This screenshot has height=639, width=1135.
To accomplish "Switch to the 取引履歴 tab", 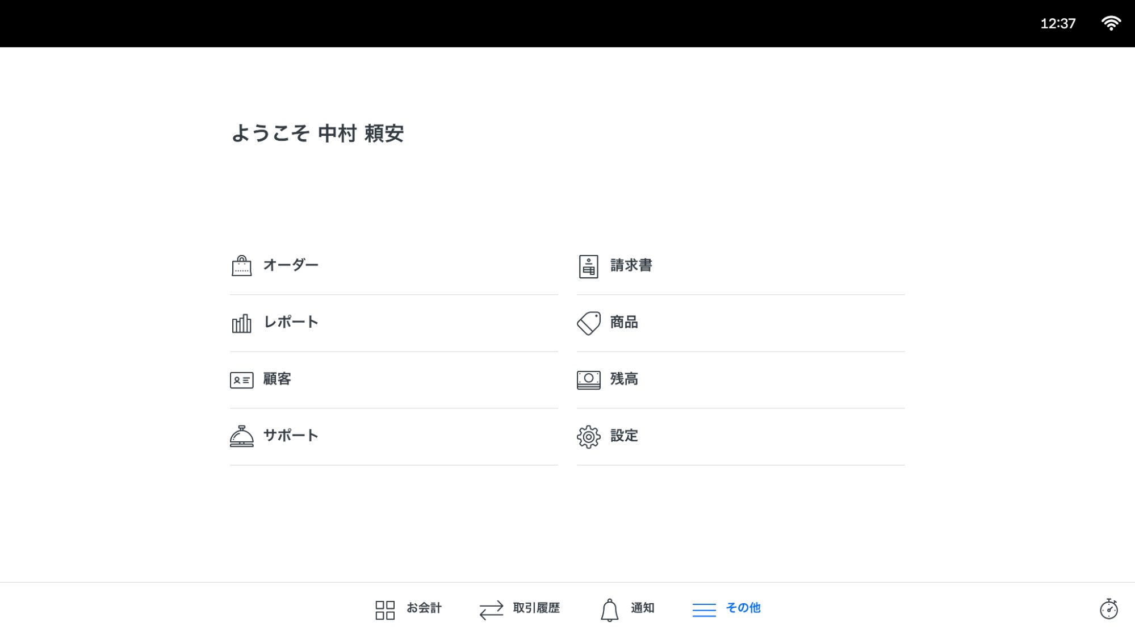I will pyautogui.click(x=520, y=608).
